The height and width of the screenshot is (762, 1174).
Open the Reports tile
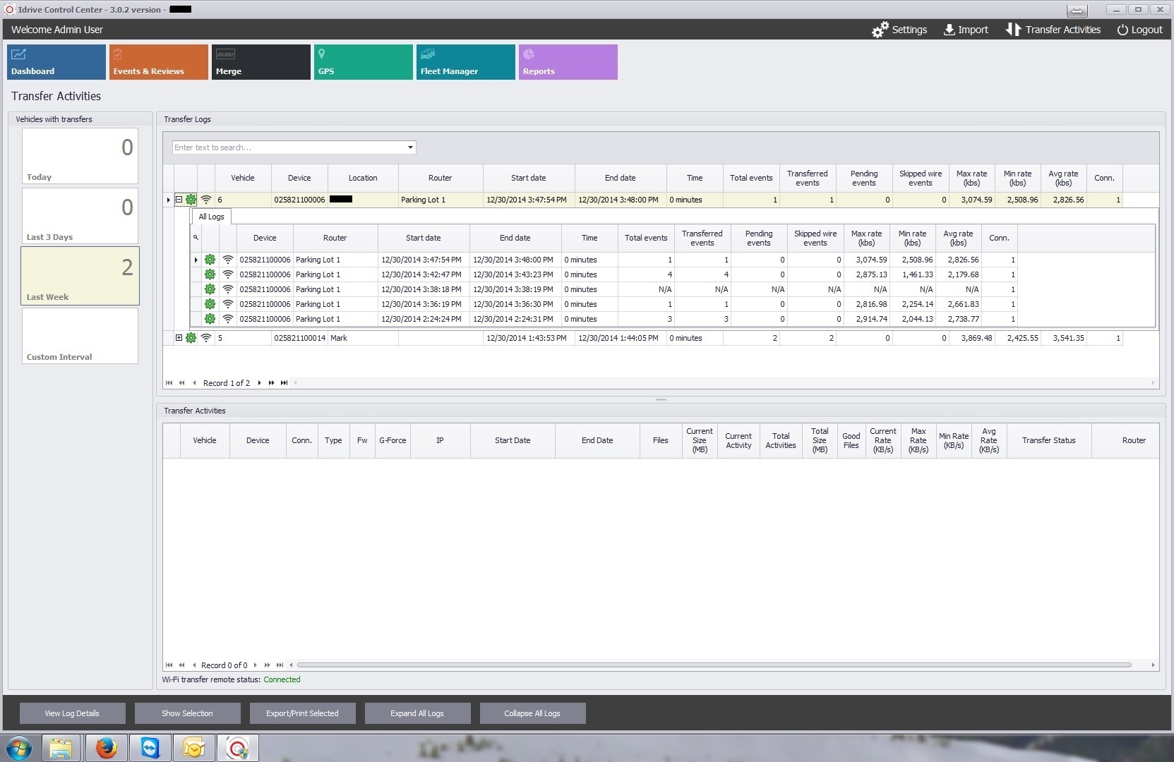(x=568, y=62)
